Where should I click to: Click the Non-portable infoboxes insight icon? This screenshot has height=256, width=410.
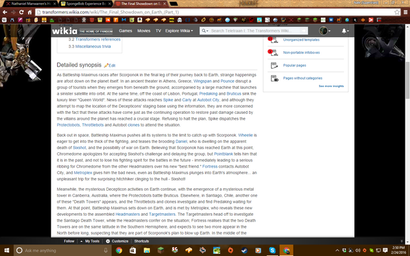click(x=274, y=52)
